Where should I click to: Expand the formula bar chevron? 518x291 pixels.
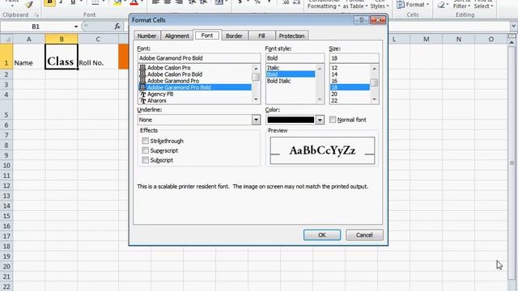(x=513, y=26)
